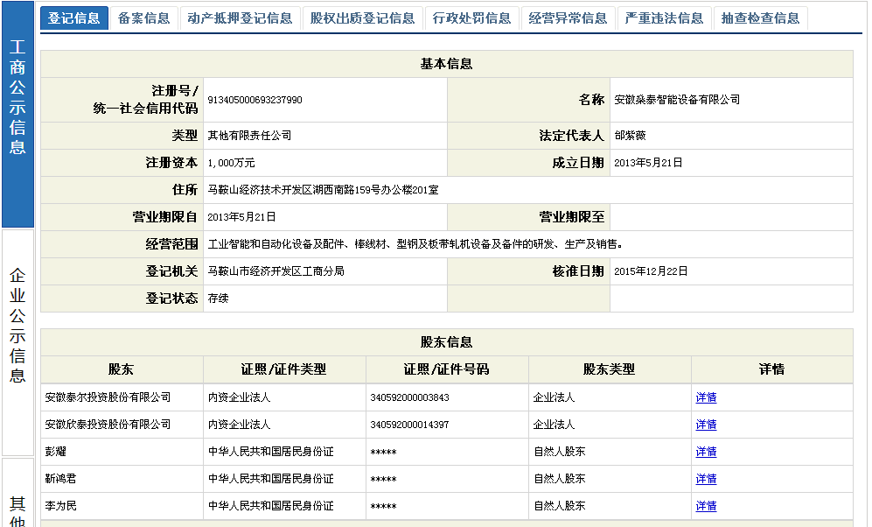Image resolution: width=872 pixels, height=527 pixels.
Task: Click the company name 安徽桑泰智能设备有限公司
Action: (x=677, y=100)
